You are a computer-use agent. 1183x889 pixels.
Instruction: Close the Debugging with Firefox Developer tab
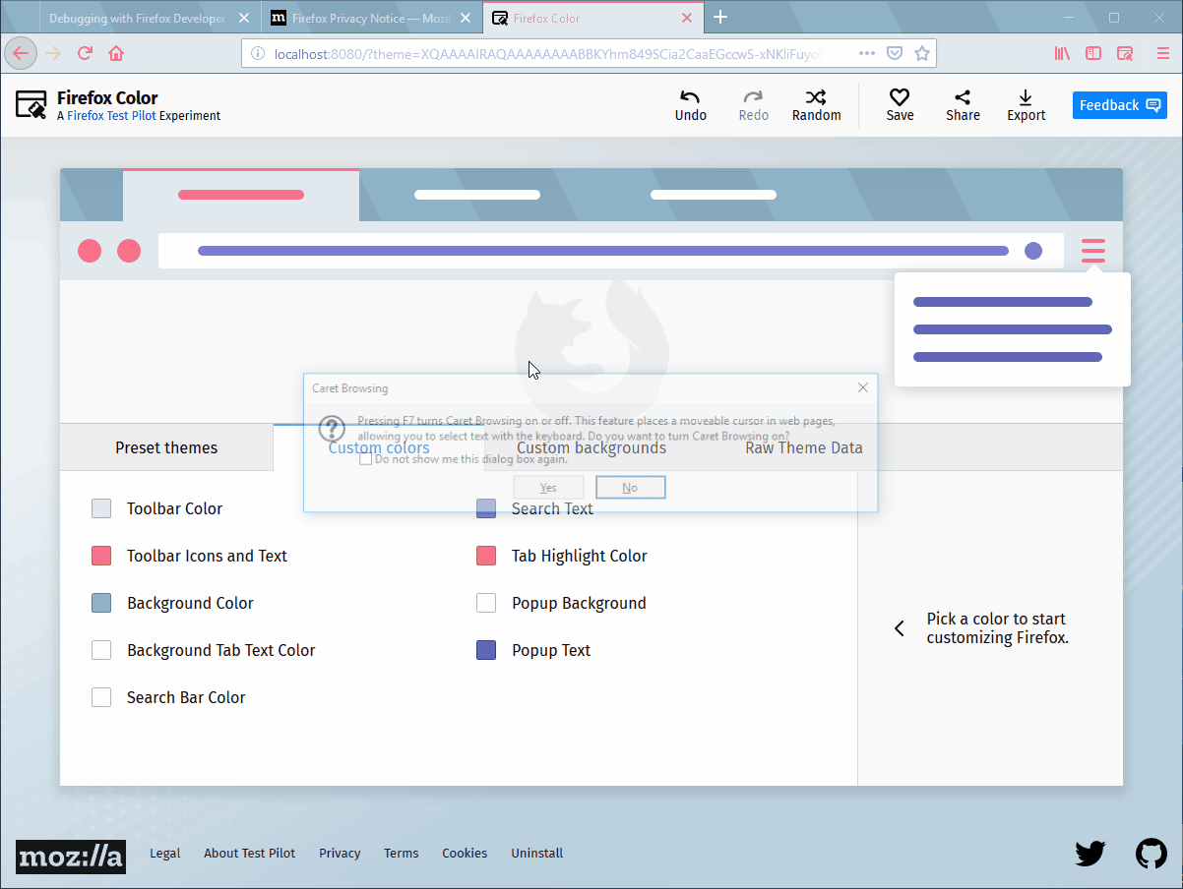(244, 18)
